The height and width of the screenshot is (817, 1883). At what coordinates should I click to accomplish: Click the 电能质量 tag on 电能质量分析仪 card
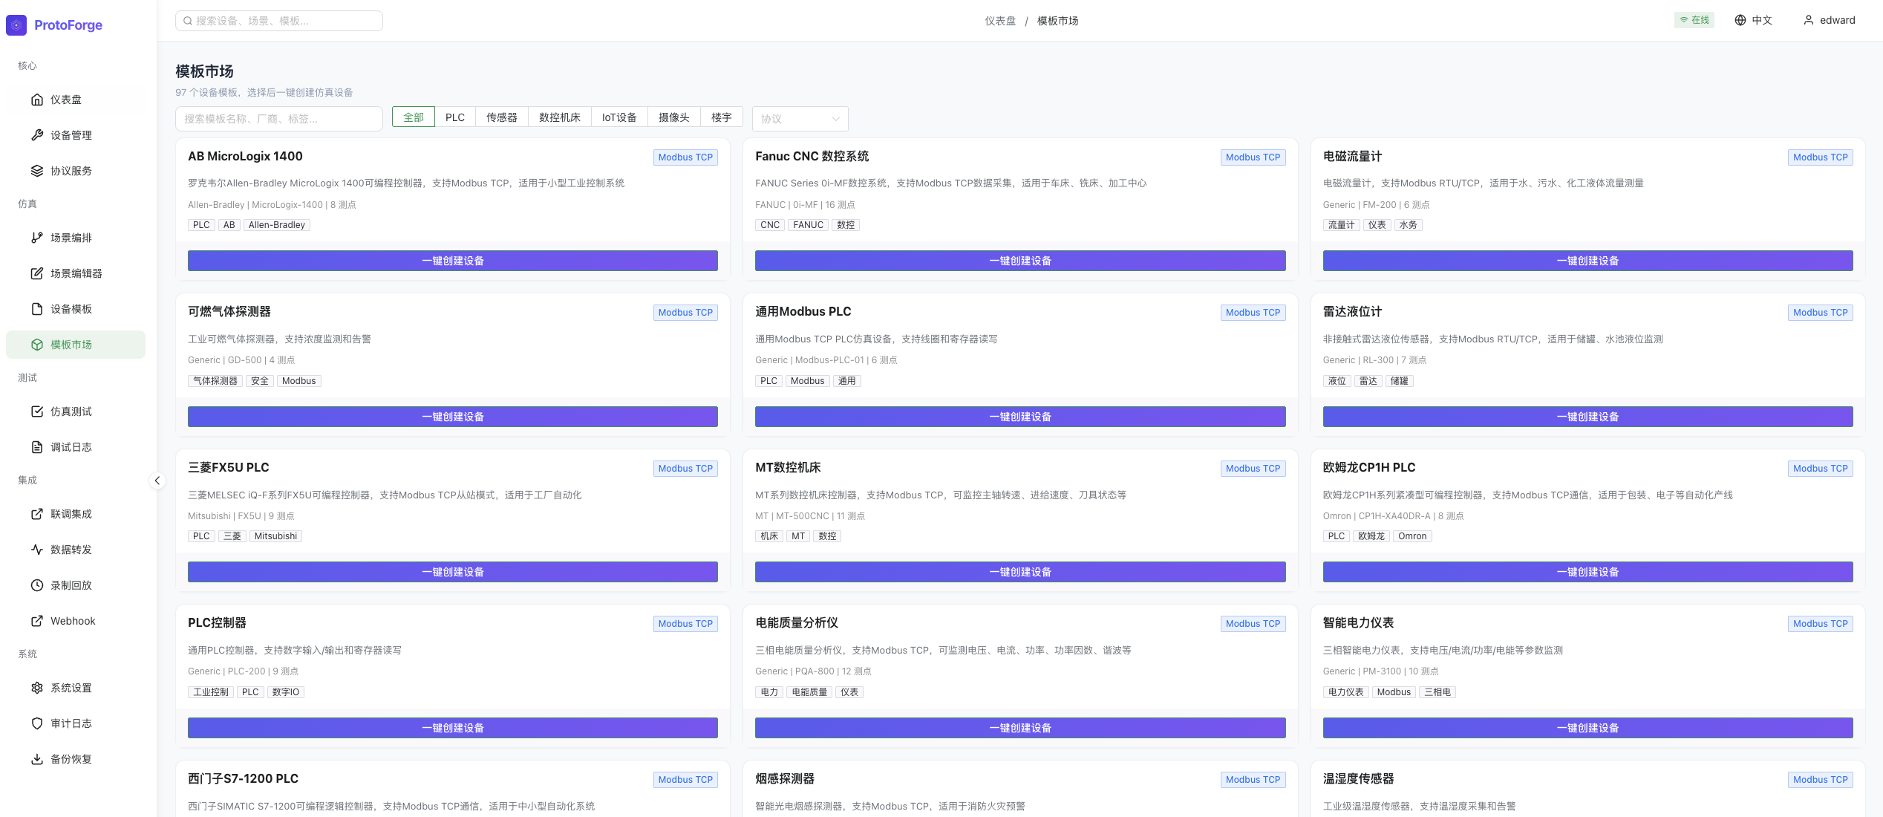tap(809, 692)
